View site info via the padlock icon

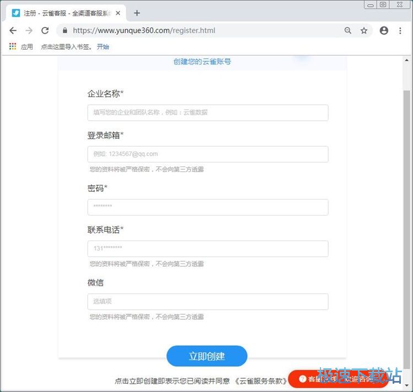pos(65,31)
